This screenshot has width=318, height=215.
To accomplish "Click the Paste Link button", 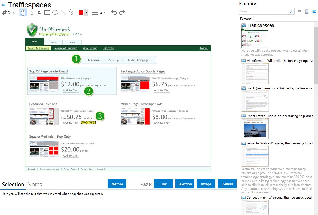I will click(x=164, y=184).
